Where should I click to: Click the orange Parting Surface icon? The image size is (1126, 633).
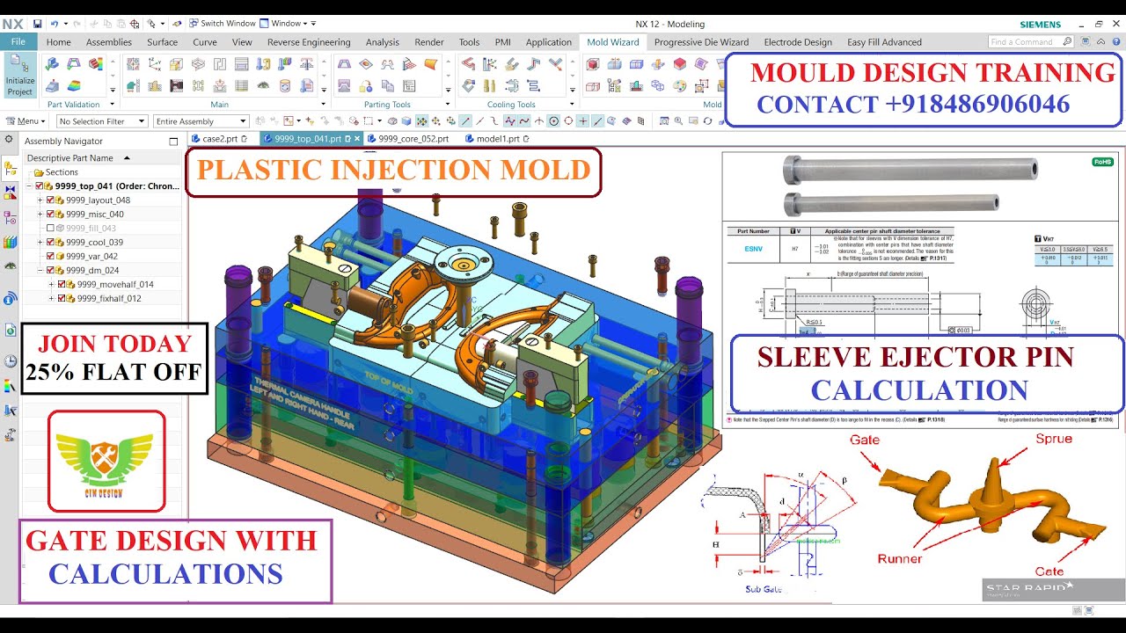coord(431,63)
